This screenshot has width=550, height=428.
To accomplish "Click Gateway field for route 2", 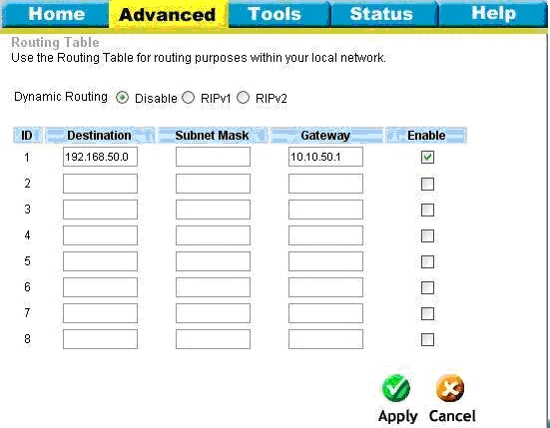I will pos(325,184).
